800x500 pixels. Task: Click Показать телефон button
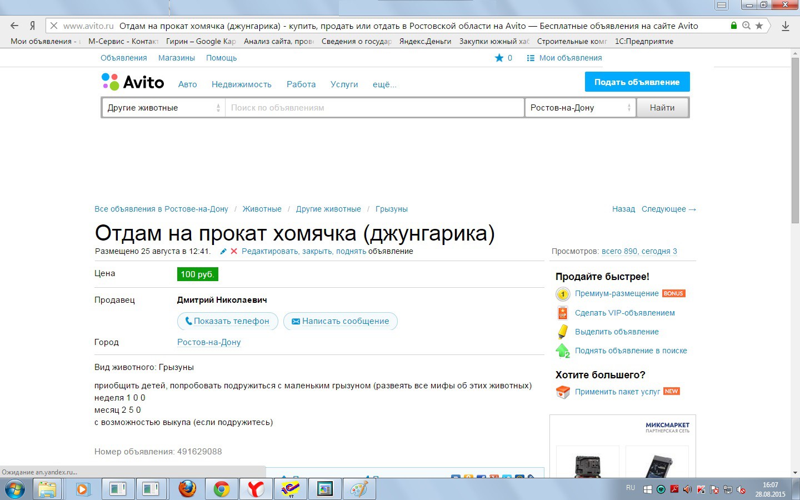pyautogui.click(x=227, y=321)
